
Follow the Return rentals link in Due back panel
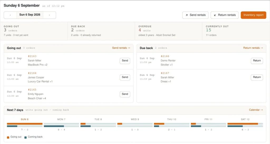253,48
